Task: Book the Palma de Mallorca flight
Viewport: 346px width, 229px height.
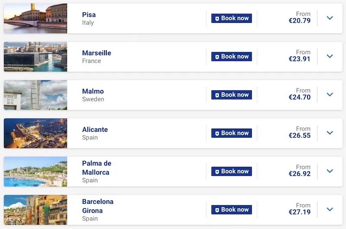Action: (x=231, y=171)
